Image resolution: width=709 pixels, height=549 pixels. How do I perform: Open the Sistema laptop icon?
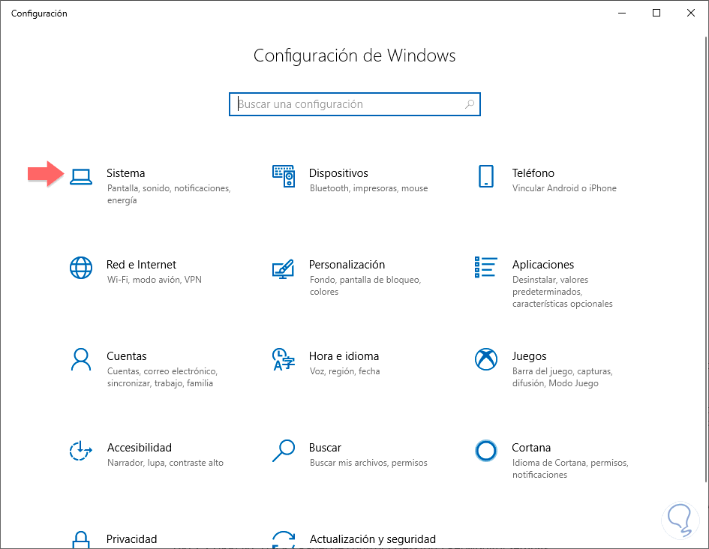pos(81,177)
